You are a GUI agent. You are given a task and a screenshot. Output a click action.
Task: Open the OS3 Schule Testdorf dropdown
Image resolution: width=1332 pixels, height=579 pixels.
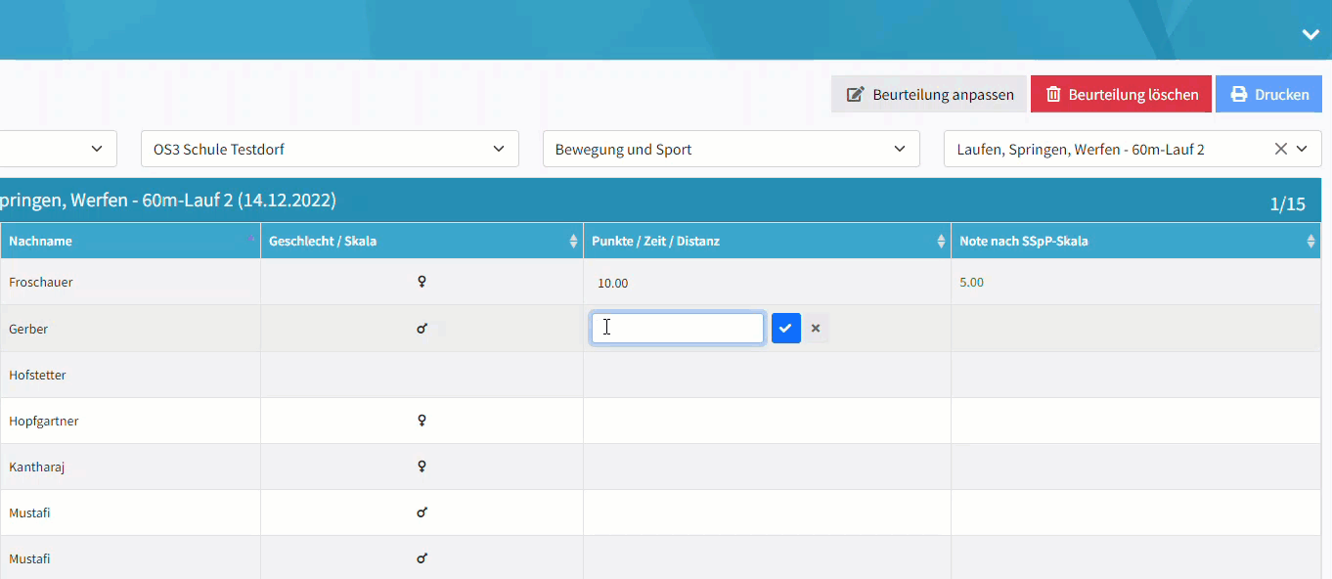point(330,149)
